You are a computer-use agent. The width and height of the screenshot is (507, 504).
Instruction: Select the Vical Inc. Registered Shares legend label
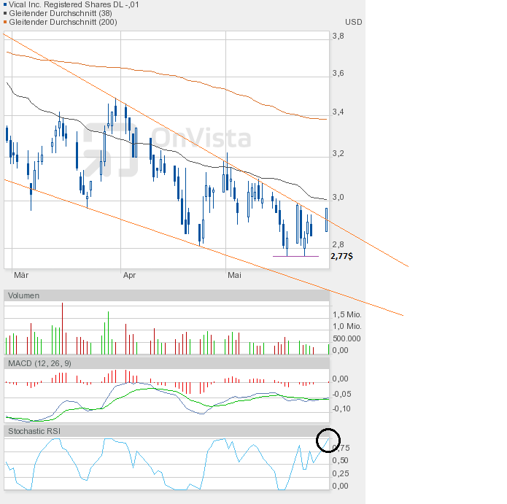pos(74,4)
